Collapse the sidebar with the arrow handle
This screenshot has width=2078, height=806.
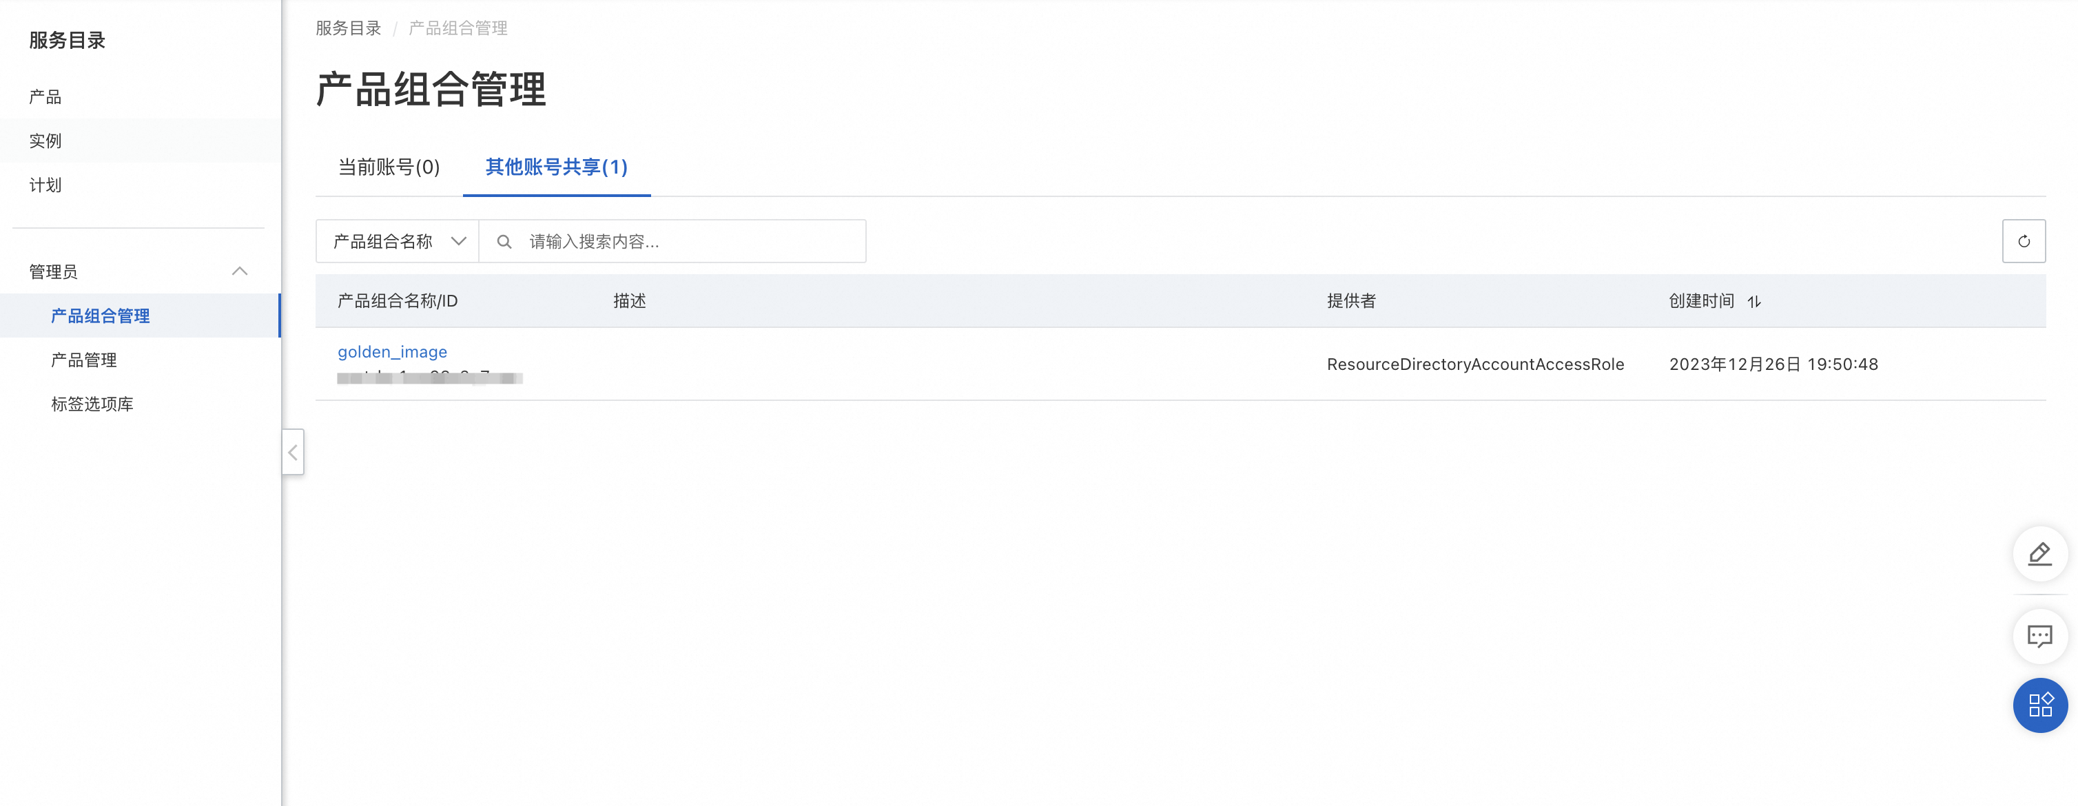293,452
